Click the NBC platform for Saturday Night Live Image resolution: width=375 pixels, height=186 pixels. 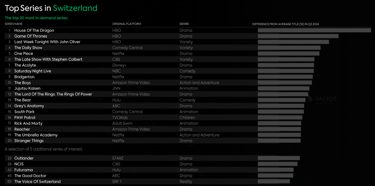coord(117,71)
